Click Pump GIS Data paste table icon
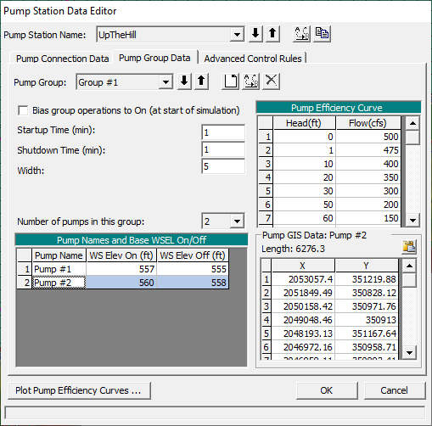The height and width of the screenshot is (426, 432). 409,247
